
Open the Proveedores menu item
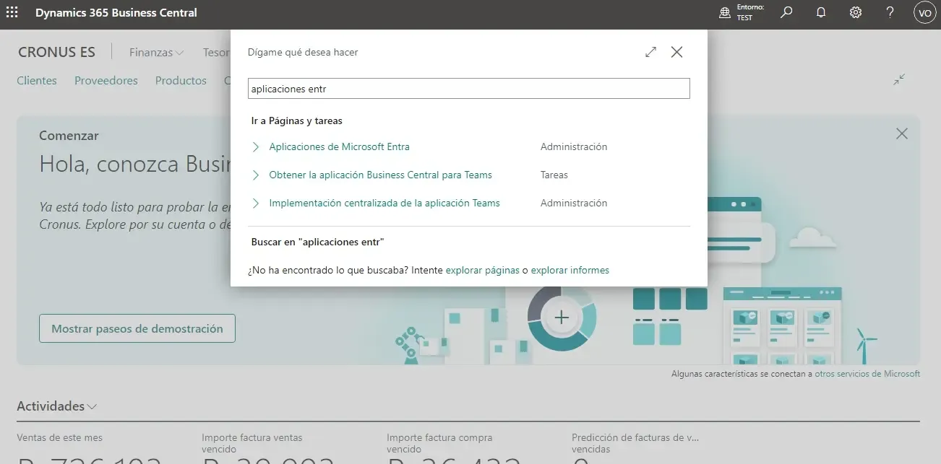pyautogui.click(x=106, y=81)
